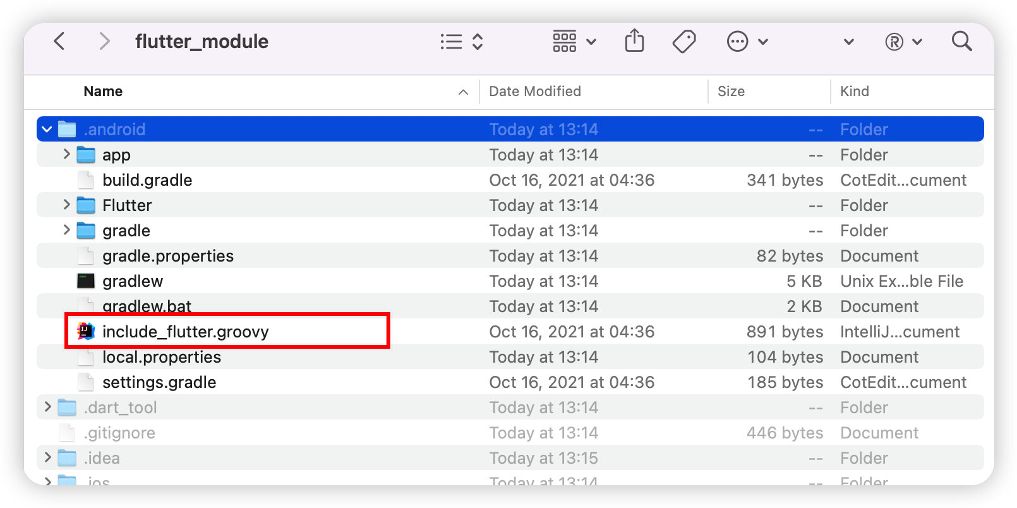Select the gradlew.bat file name
This screenshot has width=1017, height=508.
pyautogui.click(x=147, y=306)
